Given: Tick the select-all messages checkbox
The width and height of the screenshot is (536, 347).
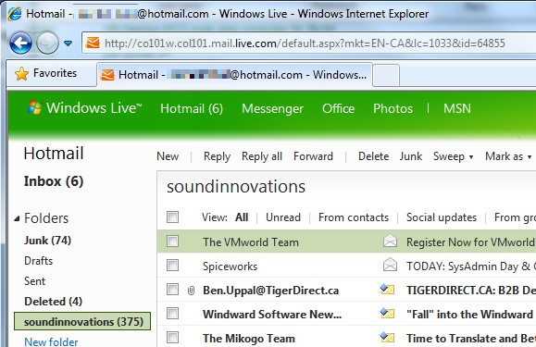Looking at the screenshot, I should [x=172, y=217].
